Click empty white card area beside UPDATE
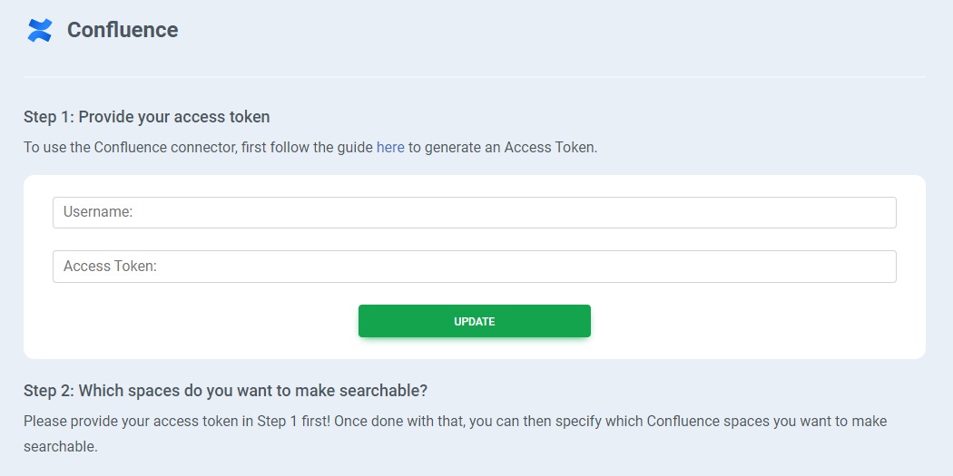Screen dimensions: 953x476 click(x=744, y=321)
